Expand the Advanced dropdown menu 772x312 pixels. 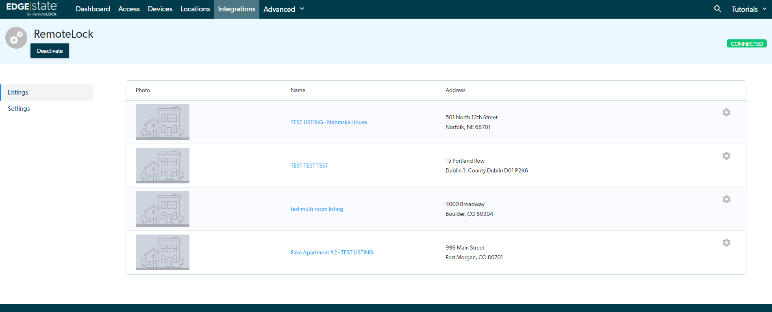click(284, 9)
